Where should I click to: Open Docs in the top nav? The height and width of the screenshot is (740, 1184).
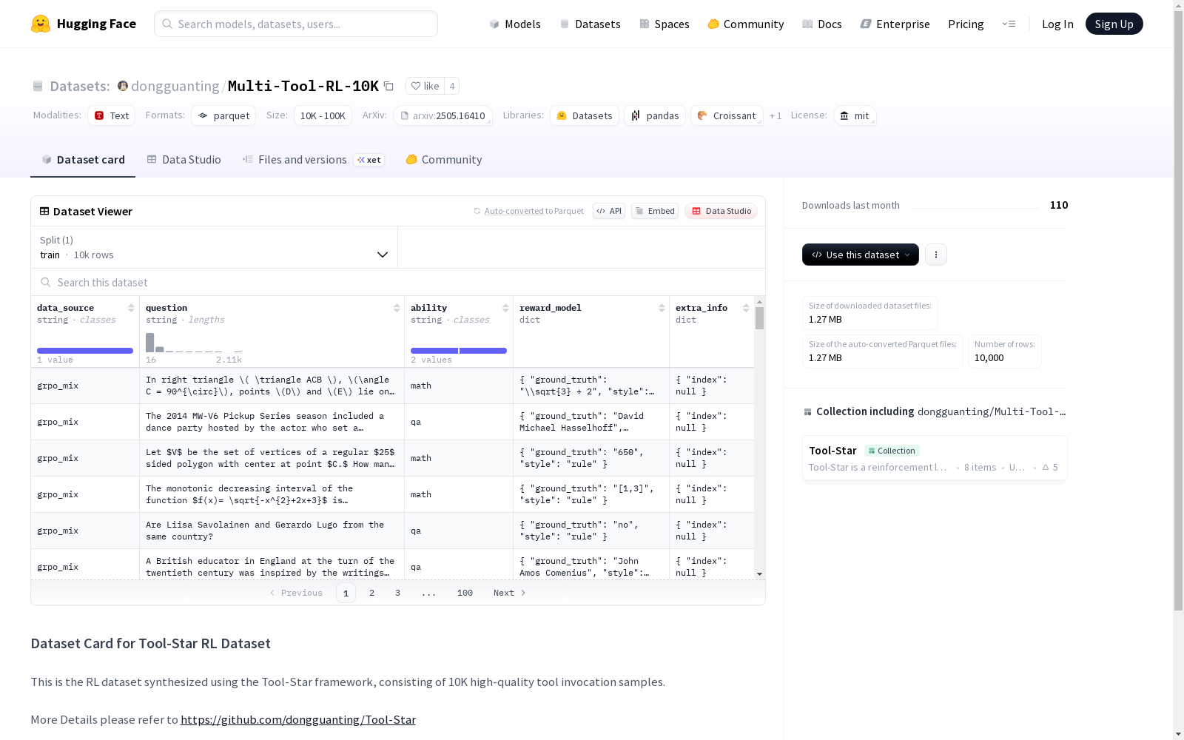pos(821,24)
